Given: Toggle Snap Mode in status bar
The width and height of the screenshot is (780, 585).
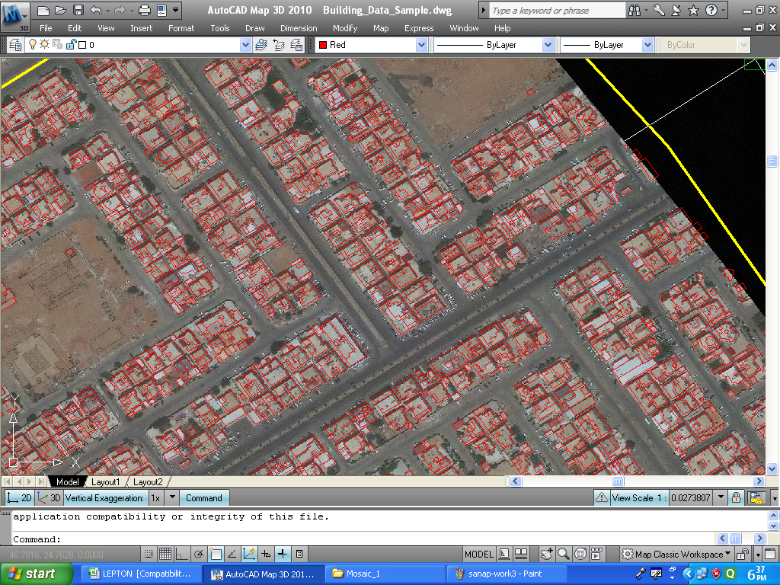Looking at the screenshot, I should 148,554.
